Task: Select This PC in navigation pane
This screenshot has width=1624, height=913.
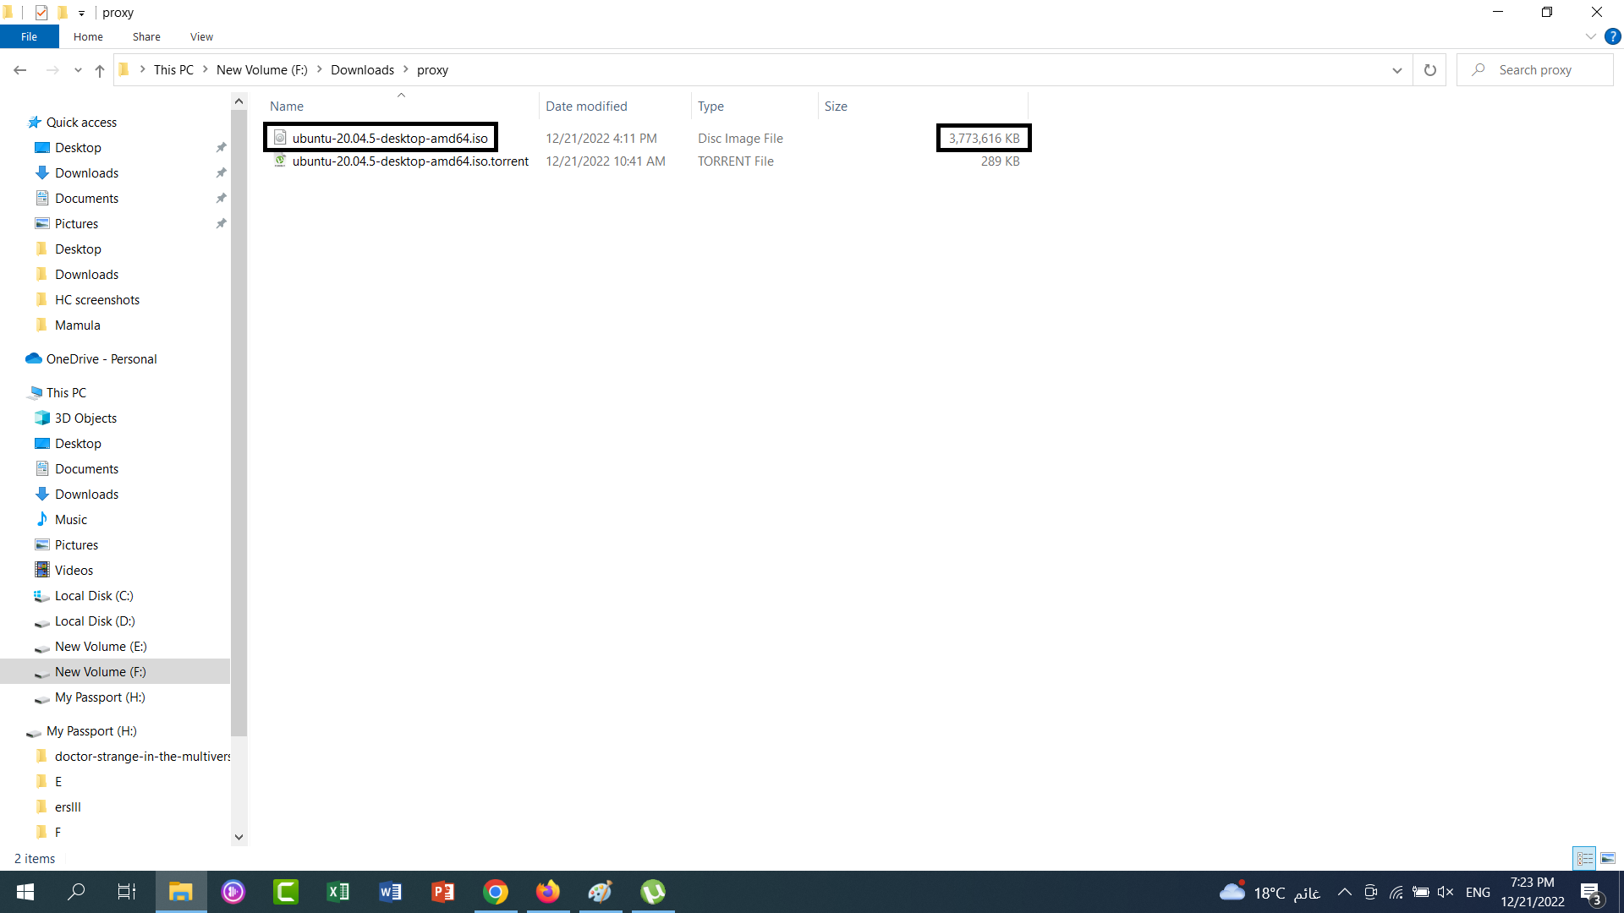Action: point(66,393)
